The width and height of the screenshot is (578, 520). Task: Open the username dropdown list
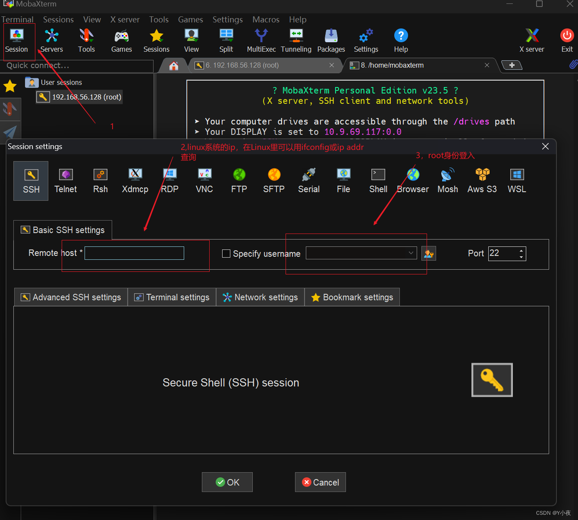[x=410, y=253]
